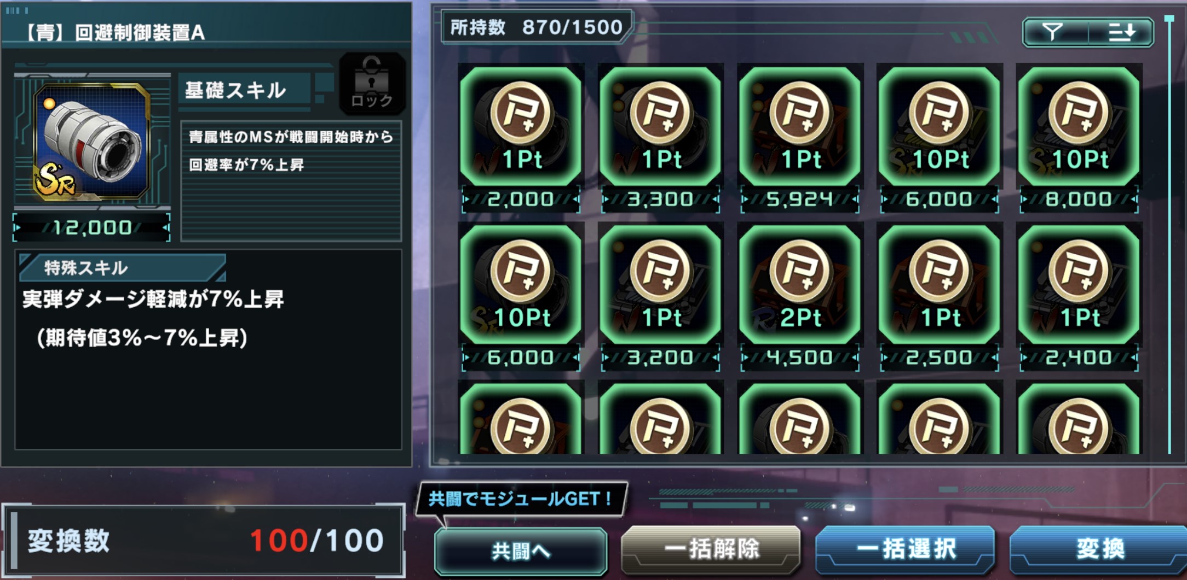Open the filter funnel icon
This screenshot has width=1187, height=580.
coord(1054,32)
